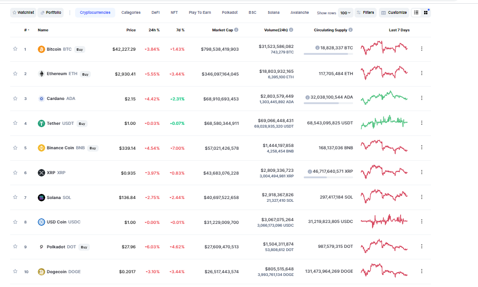Open Cardano's last 7 days sparkline chart
The height and width of the screenshot is (287, 478).
click(384, 98)
